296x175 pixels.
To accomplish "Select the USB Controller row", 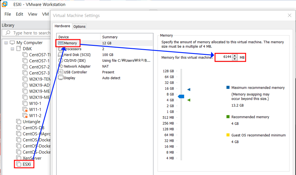I will pyautogui.click(x=105, y=72).
